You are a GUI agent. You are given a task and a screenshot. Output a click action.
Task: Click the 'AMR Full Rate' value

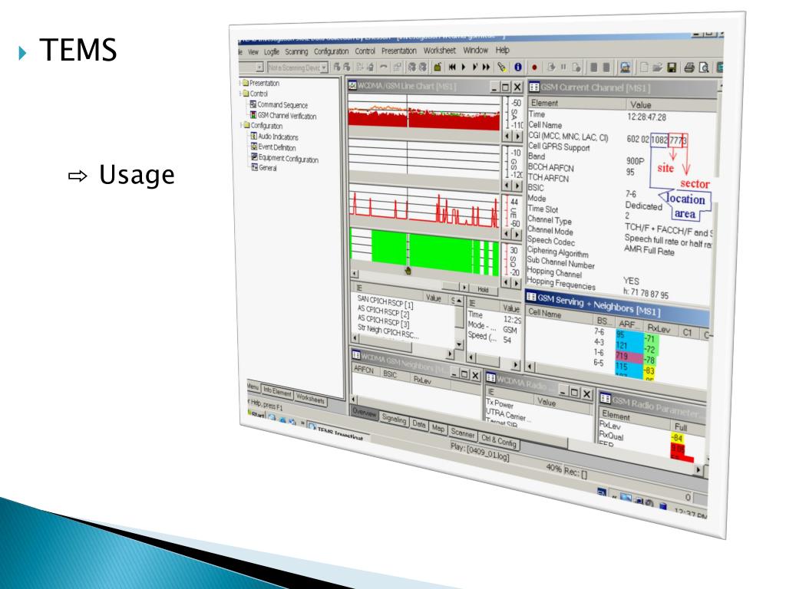[649, 250]
